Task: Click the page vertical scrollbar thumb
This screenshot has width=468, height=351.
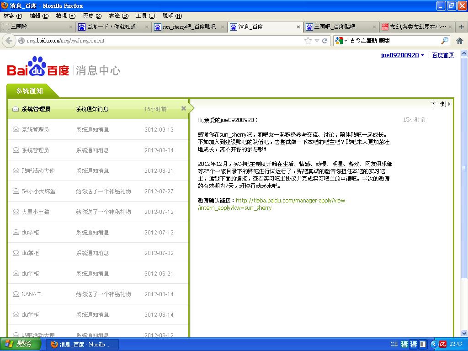Action: tap(464, 168)
